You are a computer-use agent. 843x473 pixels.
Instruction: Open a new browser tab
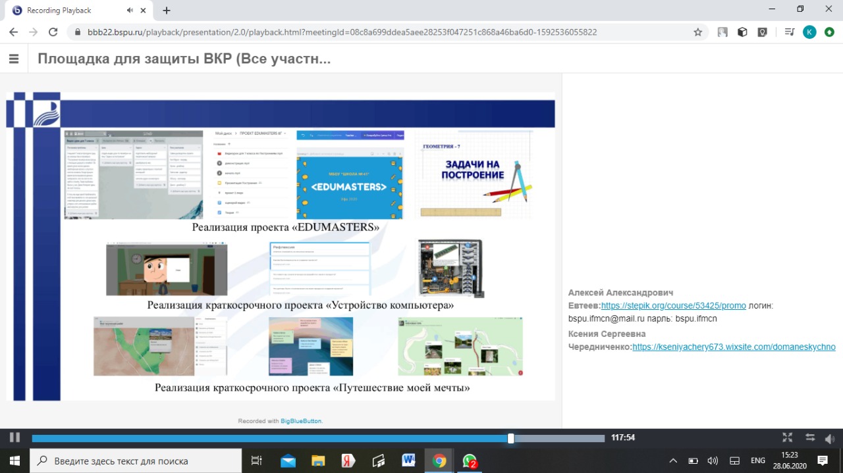(x=167, y=11)
